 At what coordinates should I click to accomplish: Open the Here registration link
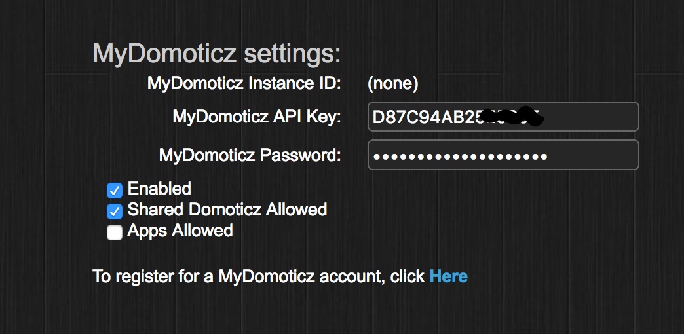448,276
